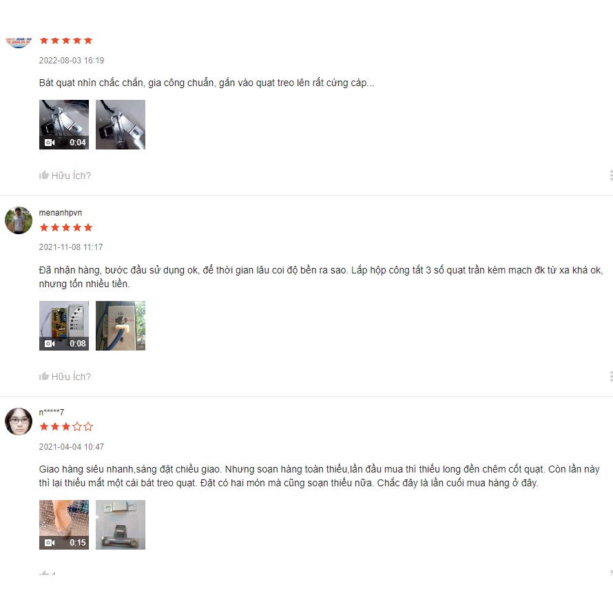Image resolution: width=613 pixels, height=613 pixels.
Task: Play the 0:08 circuit board video
Action: [x=64, y=326]
